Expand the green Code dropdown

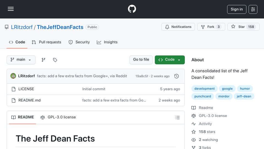point(170,60)
